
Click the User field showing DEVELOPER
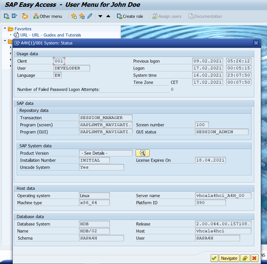[71, 68]
